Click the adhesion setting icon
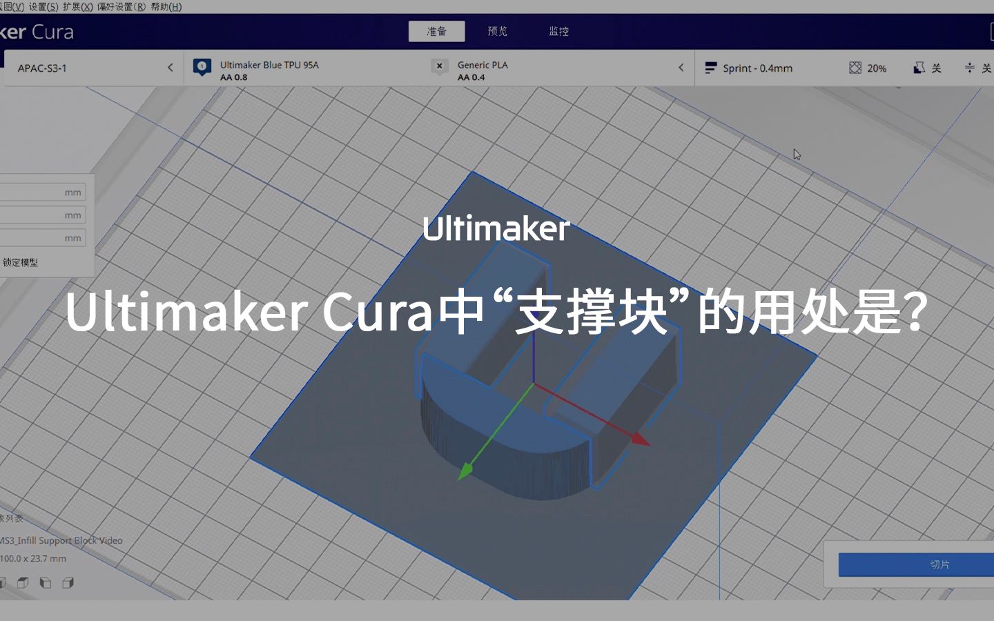The height and width of the screenshot is (621, 994). pyautogui.click(x=970, y=68)
